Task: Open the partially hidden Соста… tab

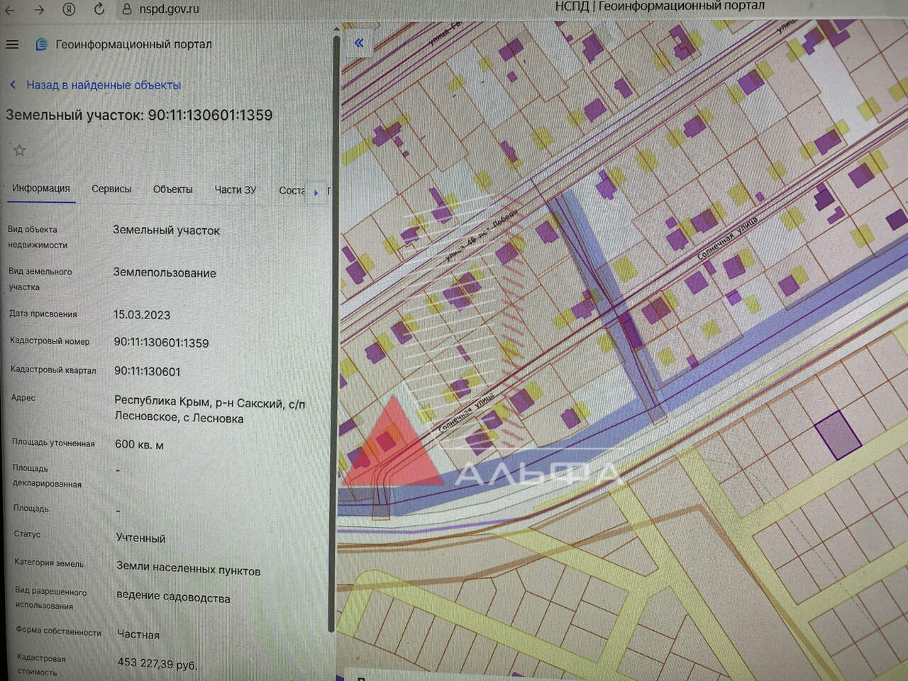Action: [291, 191]
